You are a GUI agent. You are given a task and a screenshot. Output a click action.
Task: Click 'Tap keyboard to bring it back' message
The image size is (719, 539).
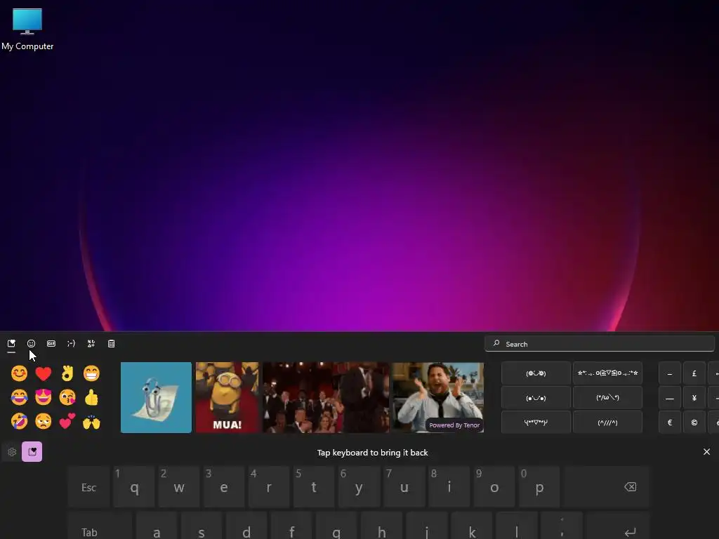pos(372,453)
